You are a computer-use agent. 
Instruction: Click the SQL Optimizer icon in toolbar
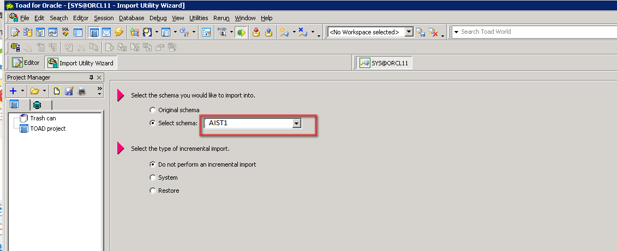click(x=65, y=32)
